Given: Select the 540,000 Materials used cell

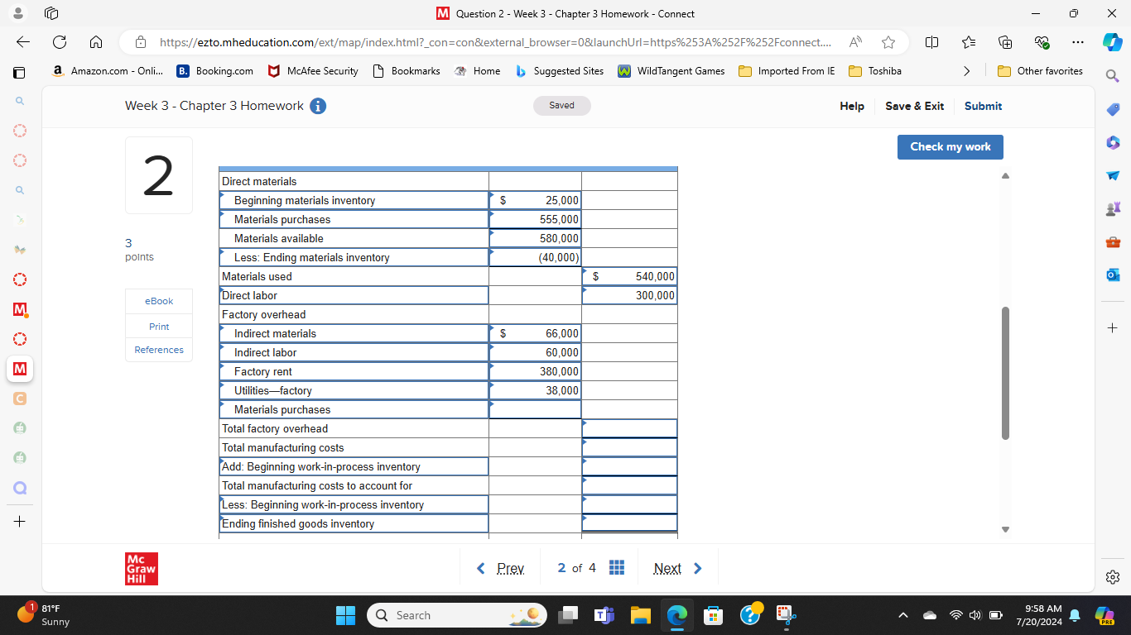Looking at the screenshot, I should click(629, 276).
